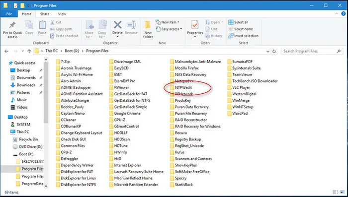Open the File menu tab
The width and height of the screenshot is (348, 197).
(x=9, y=14)
